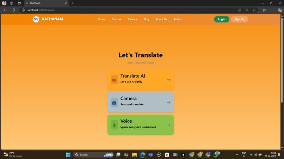Click the 'Let's use AI easily' text

tap(131, 82)
